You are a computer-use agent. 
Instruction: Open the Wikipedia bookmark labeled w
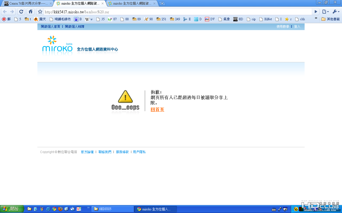[89, 19]
